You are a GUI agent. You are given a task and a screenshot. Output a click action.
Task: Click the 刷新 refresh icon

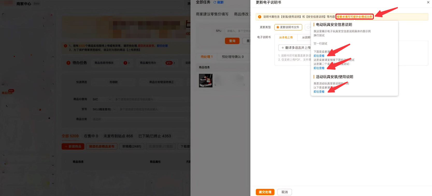pos(215,2)
